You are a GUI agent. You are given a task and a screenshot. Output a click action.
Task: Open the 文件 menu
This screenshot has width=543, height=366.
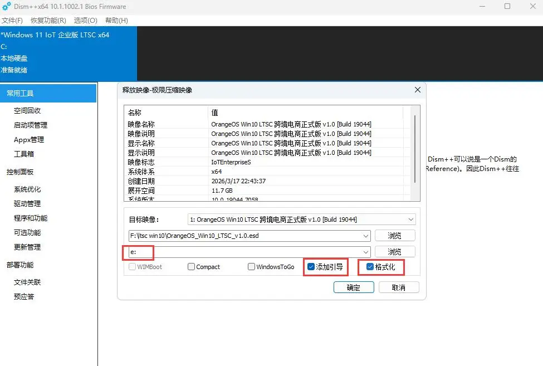point(12,20)
